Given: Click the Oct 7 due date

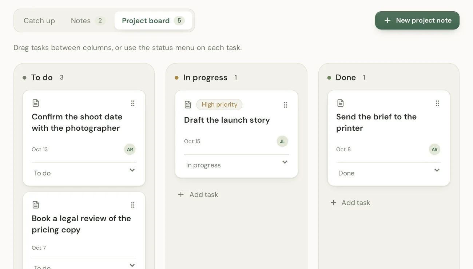Looking at the screenshot, I should point(39,248).
